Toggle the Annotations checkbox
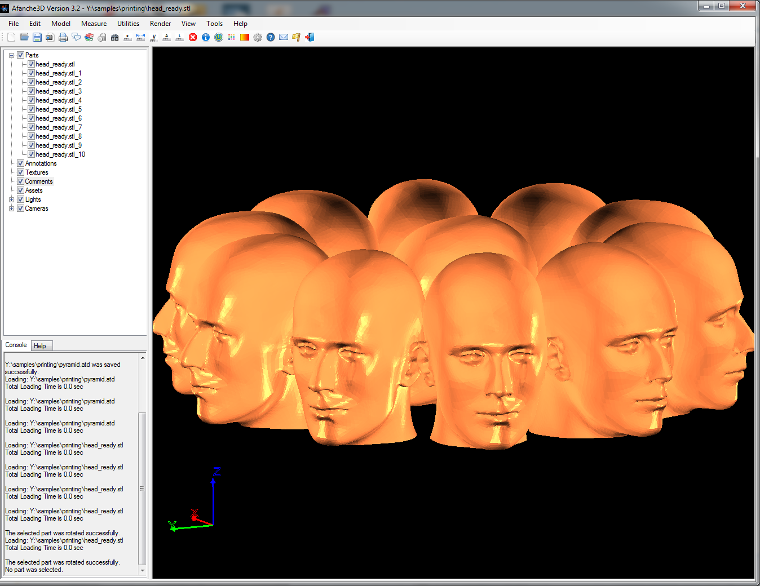 (21, 163)
